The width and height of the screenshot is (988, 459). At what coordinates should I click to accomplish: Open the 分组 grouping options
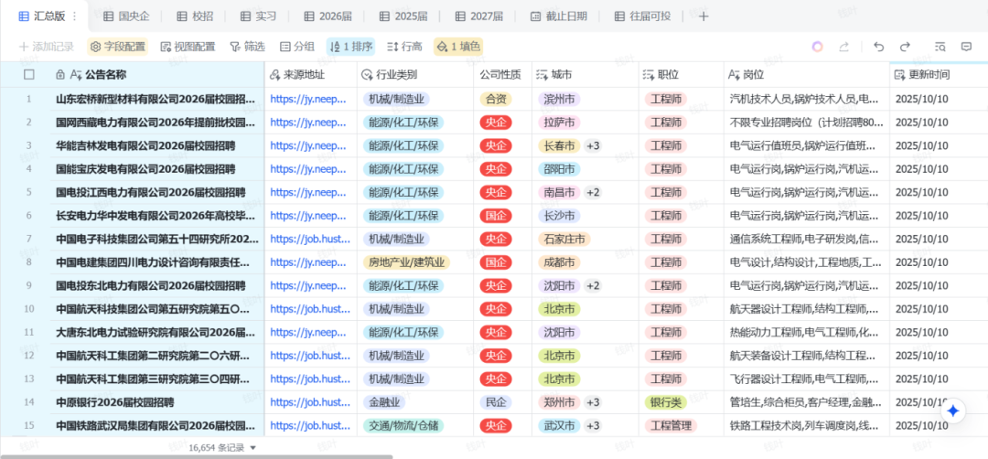[x=297, y=47]
